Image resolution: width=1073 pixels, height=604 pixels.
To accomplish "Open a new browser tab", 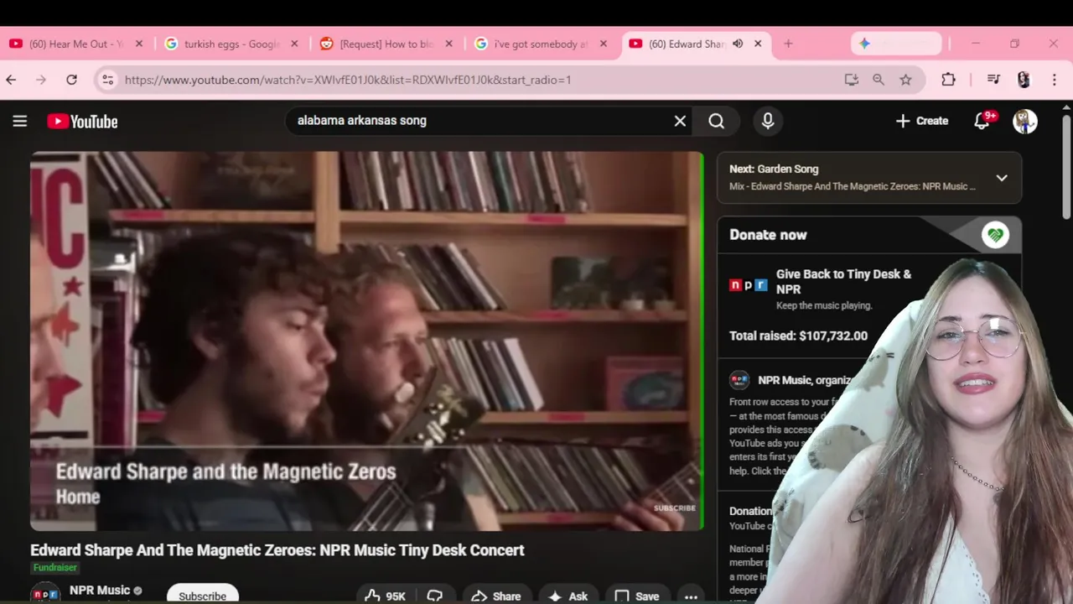I will pos(788,44).
